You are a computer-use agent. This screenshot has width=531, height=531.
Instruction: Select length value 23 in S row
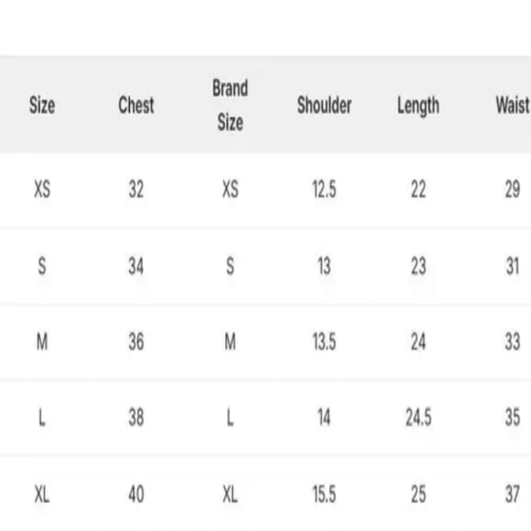point(418,265)
